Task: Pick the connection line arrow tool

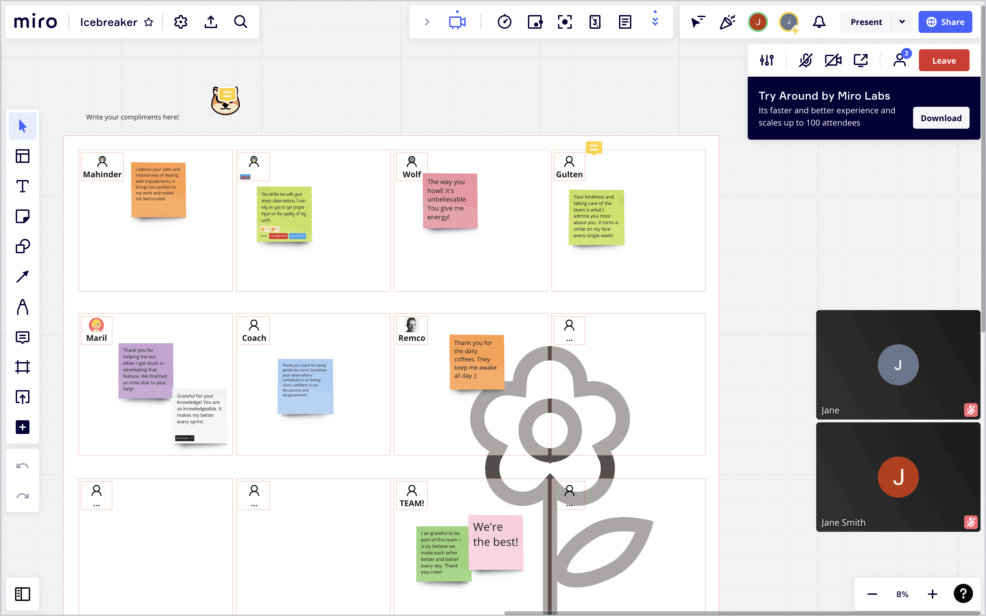Action: 22,277
